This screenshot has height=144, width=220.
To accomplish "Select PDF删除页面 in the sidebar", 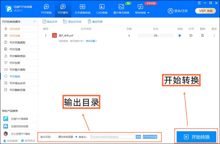I will [19, 90].
